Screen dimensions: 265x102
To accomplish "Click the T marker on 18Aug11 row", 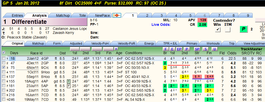I will tap(69, 81).
